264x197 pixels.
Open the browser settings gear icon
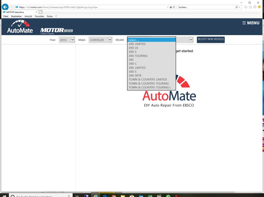pyautogui.click(x=255, y=7)
